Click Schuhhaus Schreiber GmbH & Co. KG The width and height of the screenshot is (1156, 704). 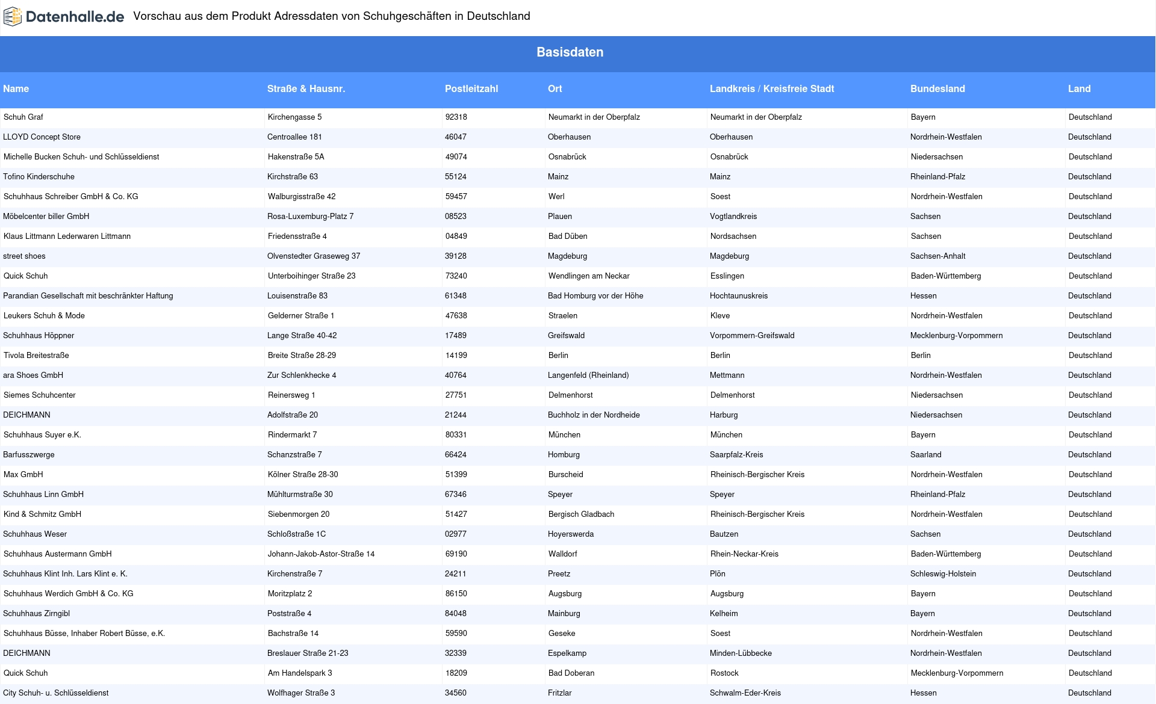click(x=70, y=196)
